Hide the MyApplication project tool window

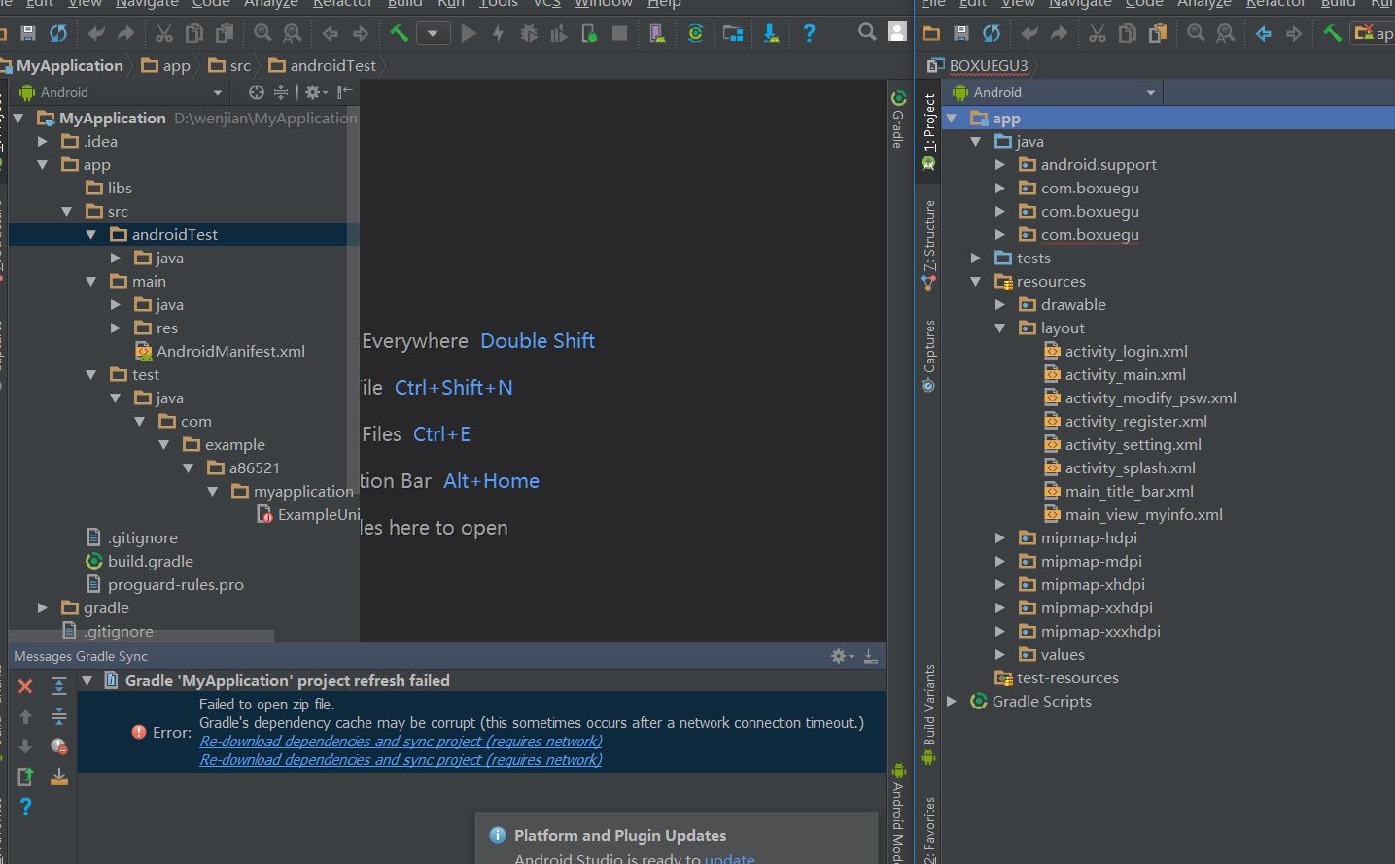pyautogui.click(x=344, y=92)
